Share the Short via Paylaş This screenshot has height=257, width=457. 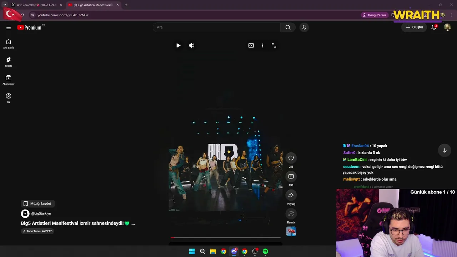click(x=291, y=195)
